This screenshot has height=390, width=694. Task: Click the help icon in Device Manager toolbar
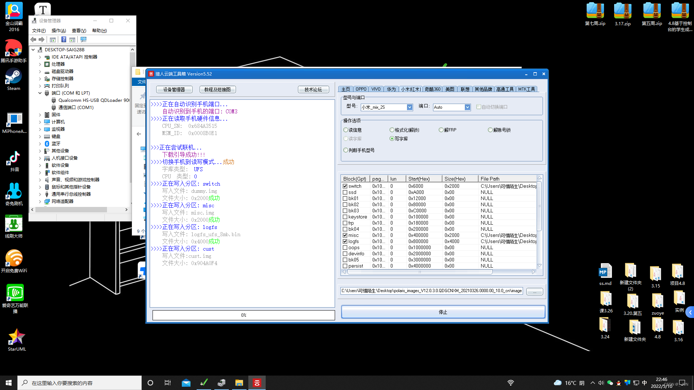tap(64, 40)
